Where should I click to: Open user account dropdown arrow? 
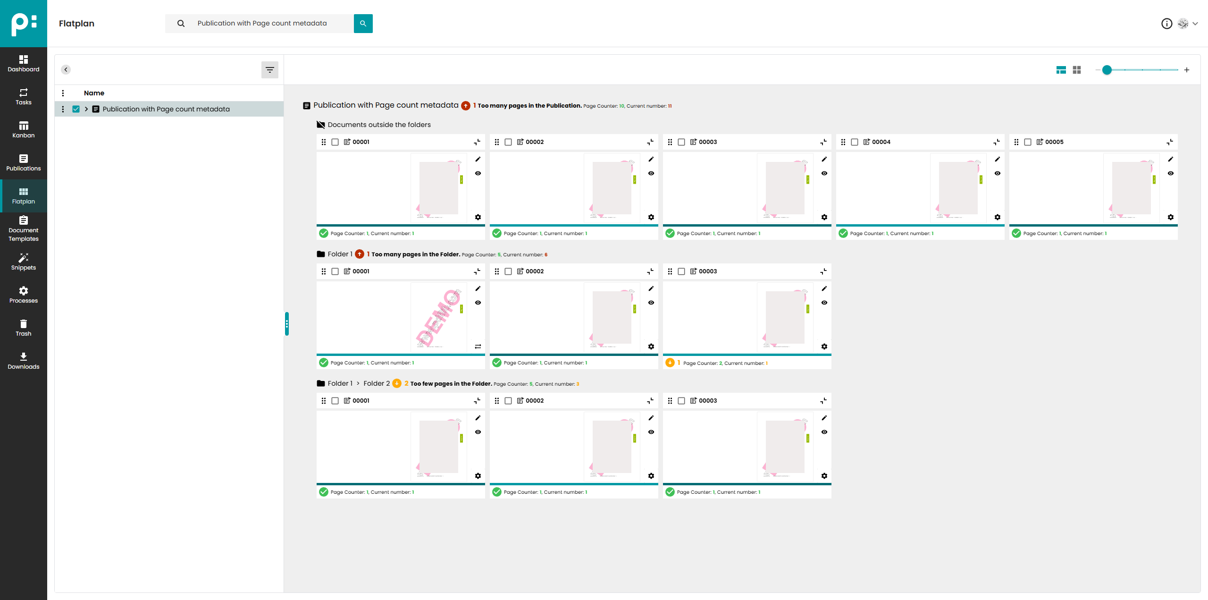(1195, 24)
